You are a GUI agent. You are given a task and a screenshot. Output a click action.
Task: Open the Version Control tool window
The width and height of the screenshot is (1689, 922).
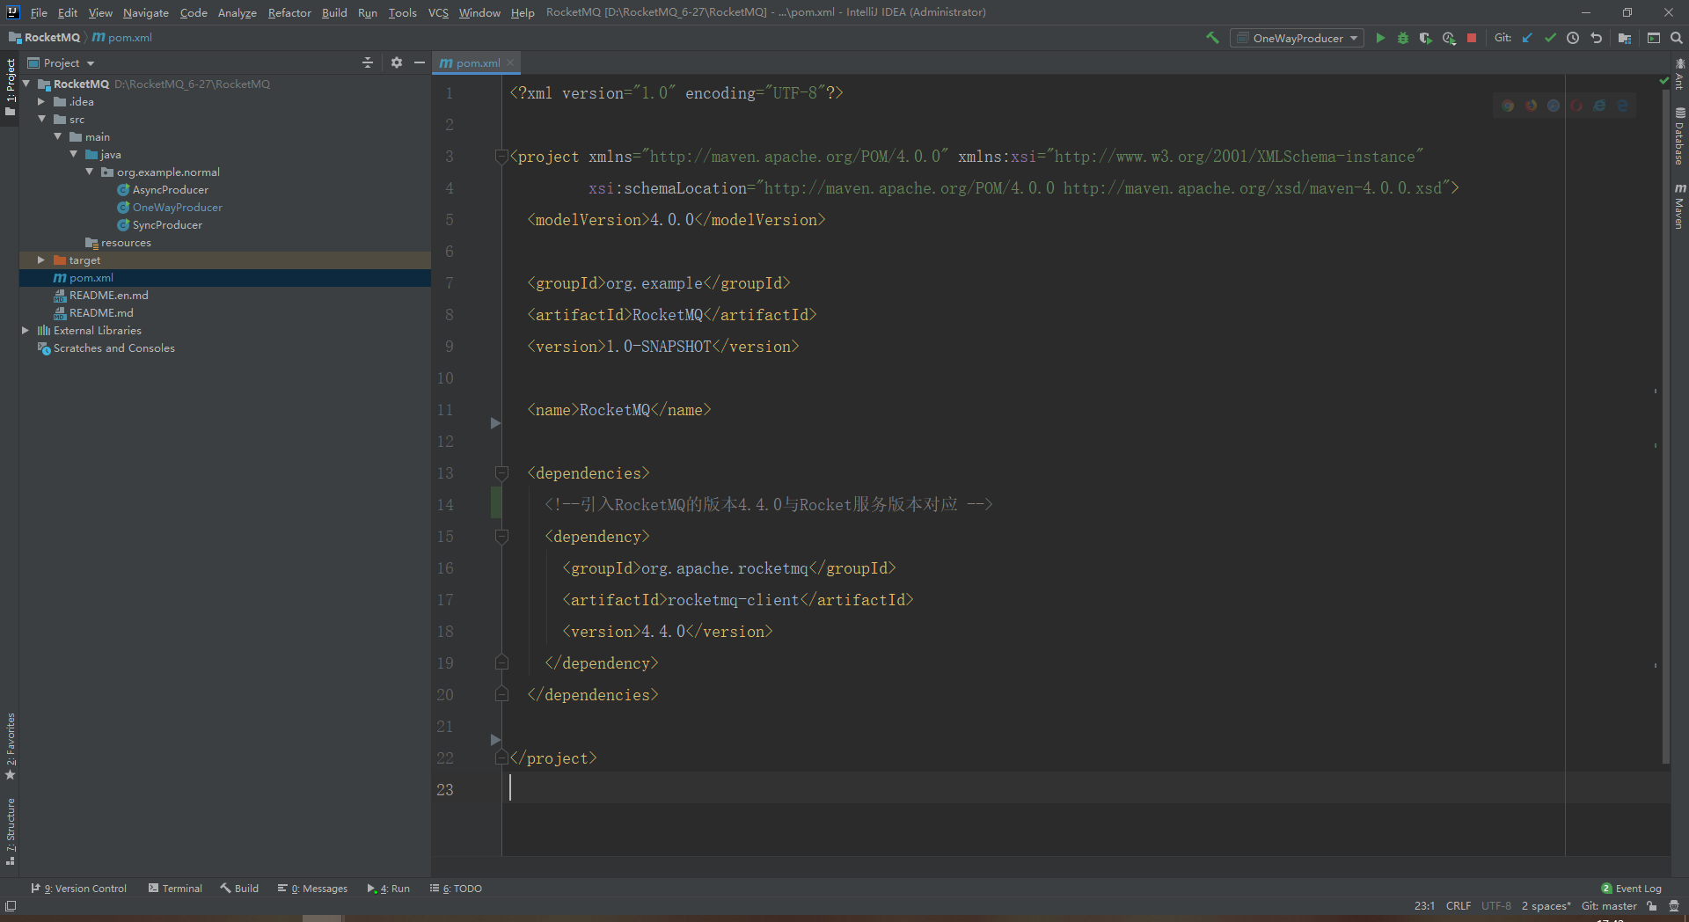click(x=79, y=889)
